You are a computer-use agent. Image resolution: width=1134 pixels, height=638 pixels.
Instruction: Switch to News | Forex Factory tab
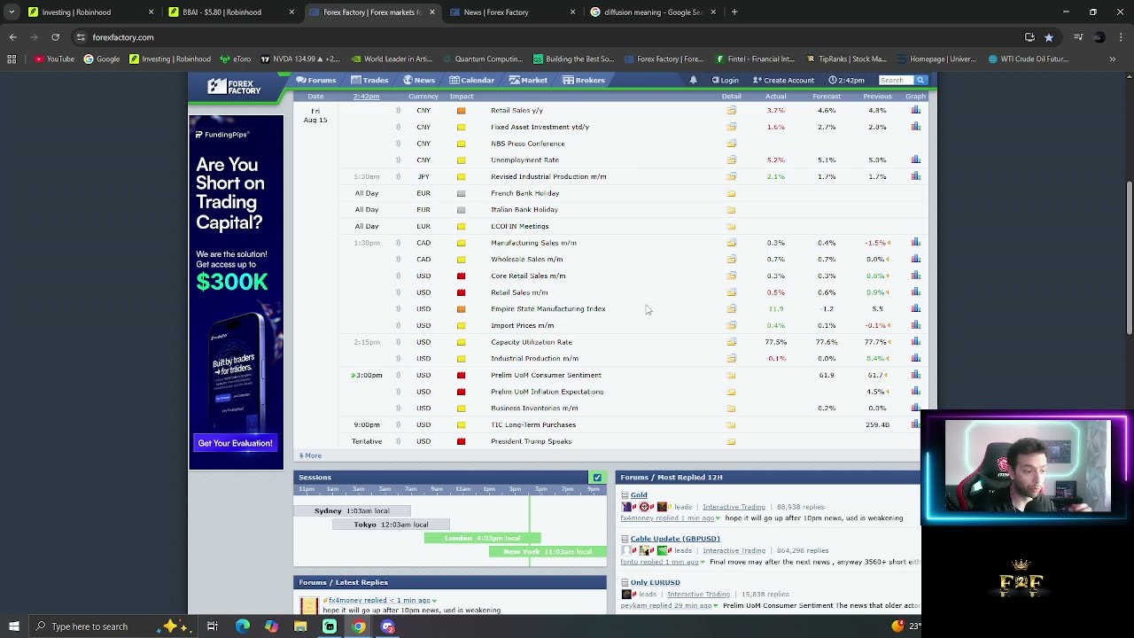(513, 12)
